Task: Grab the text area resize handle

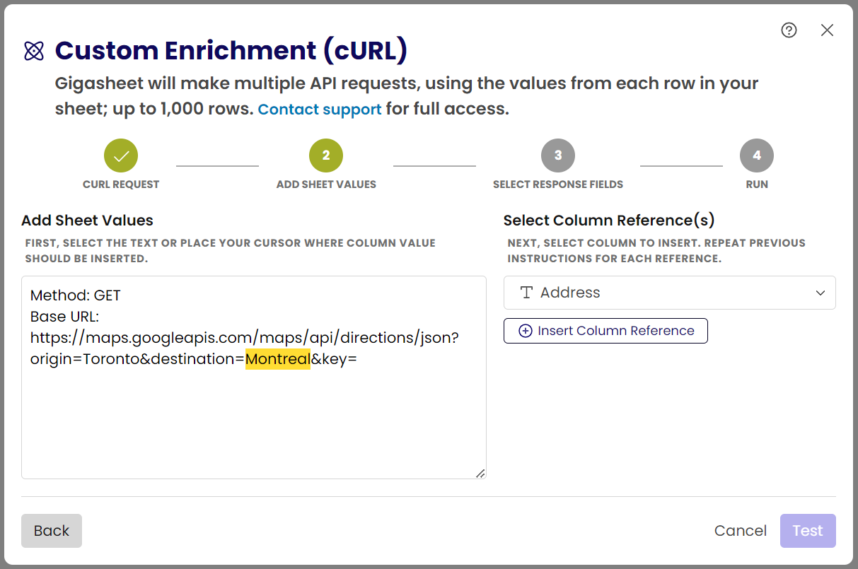Action: [480, 474]
